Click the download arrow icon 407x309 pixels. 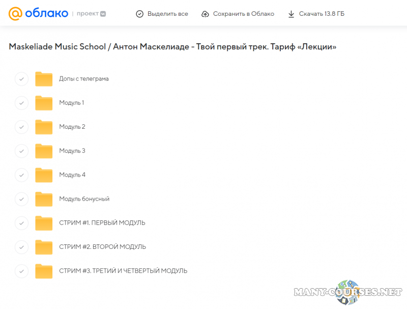coord(291,14)
